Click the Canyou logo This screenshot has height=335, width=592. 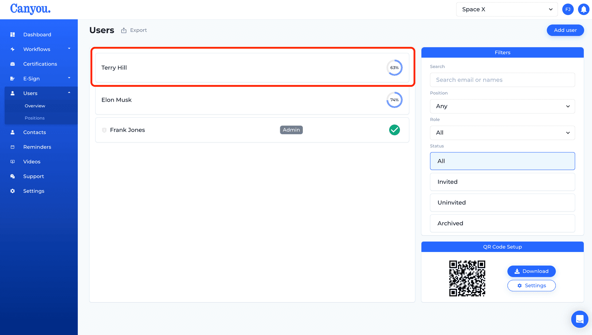pos(30,9)
